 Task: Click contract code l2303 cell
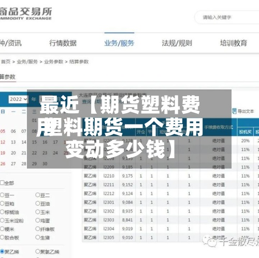109,220
